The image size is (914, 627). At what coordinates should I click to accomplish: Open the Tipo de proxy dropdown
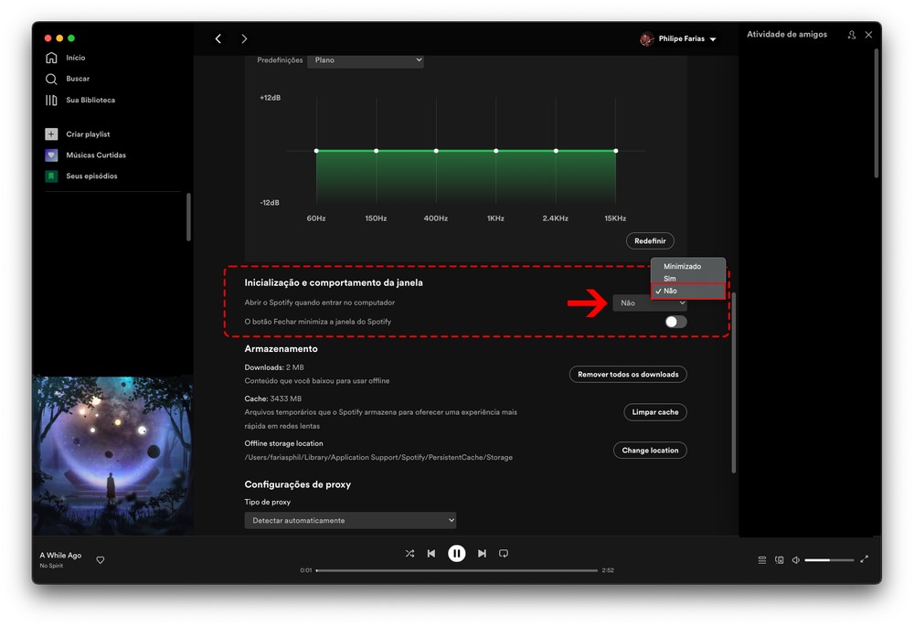350,520
